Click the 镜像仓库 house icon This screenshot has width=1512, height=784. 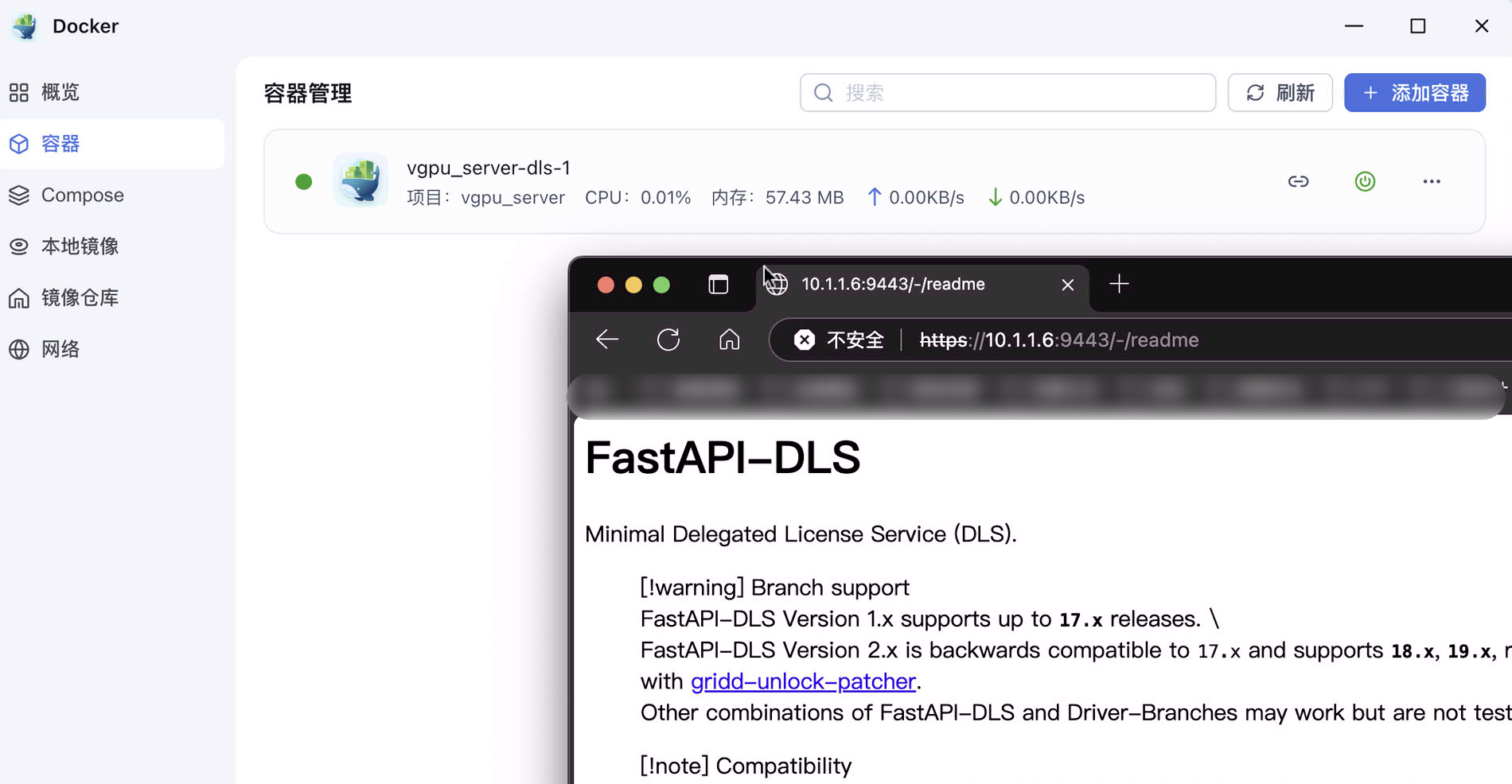tap(19, 298)
